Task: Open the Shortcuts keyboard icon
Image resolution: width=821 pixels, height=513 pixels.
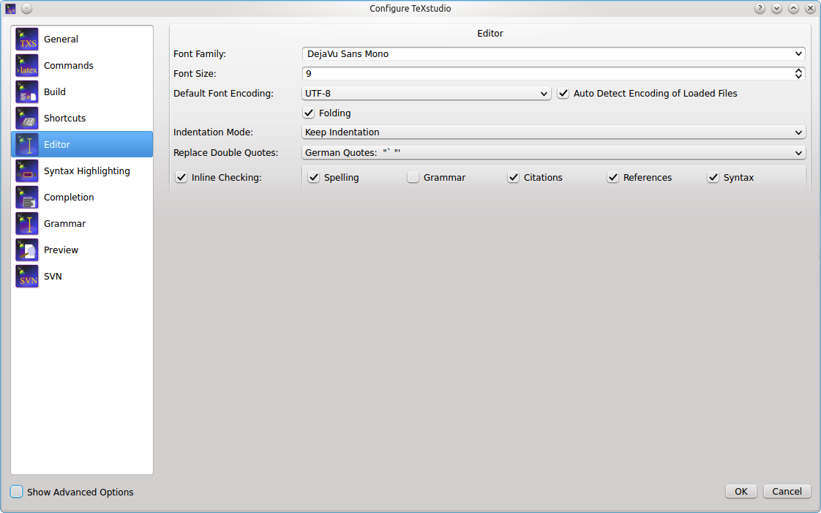Action: click(x=26, y=119)
